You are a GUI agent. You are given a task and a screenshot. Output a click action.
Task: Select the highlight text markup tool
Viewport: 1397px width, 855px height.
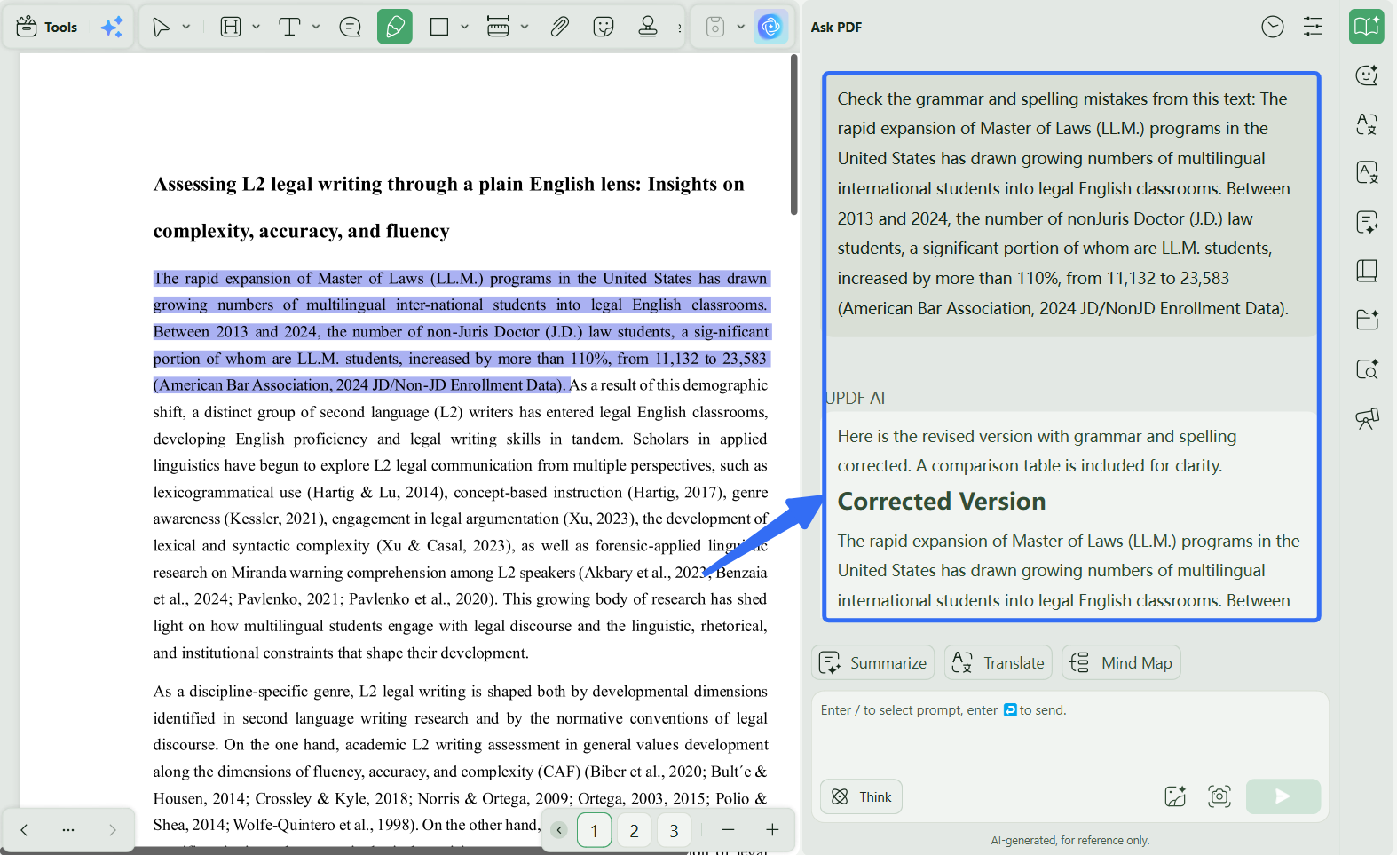[231, 27]
